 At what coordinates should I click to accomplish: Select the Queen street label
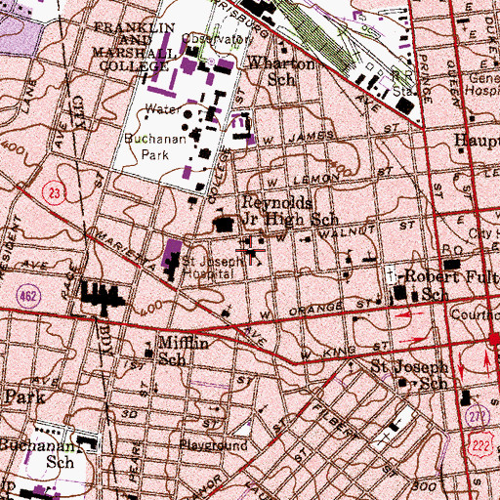454,84
